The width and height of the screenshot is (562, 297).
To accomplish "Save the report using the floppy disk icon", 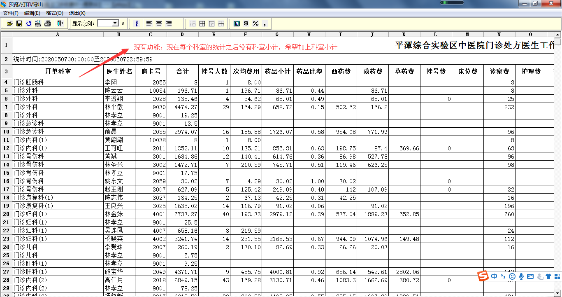I will point(19,23).
